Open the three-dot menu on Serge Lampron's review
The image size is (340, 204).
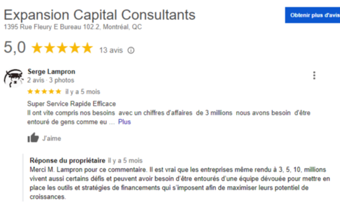pos(314,75)
